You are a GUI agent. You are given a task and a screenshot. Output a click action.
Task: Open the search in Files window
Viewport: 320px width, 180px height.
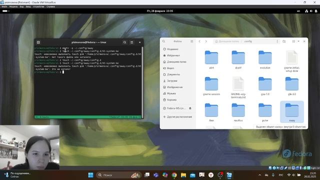(x=163, y=41)
